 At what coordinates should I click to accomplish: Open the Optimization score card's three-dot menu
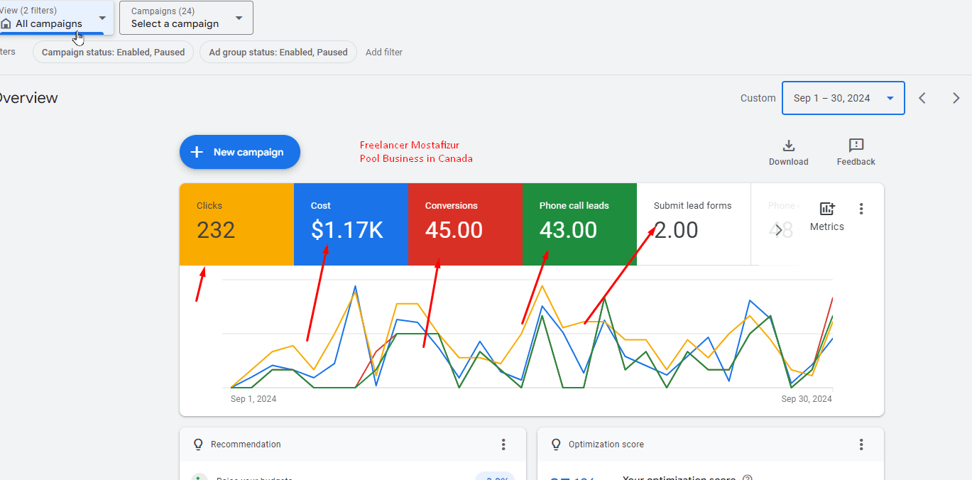click(x=861, y=444)
